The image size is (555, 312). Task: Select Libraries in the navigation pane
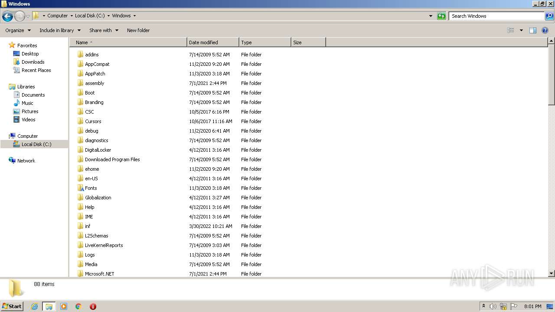(26, 87)
